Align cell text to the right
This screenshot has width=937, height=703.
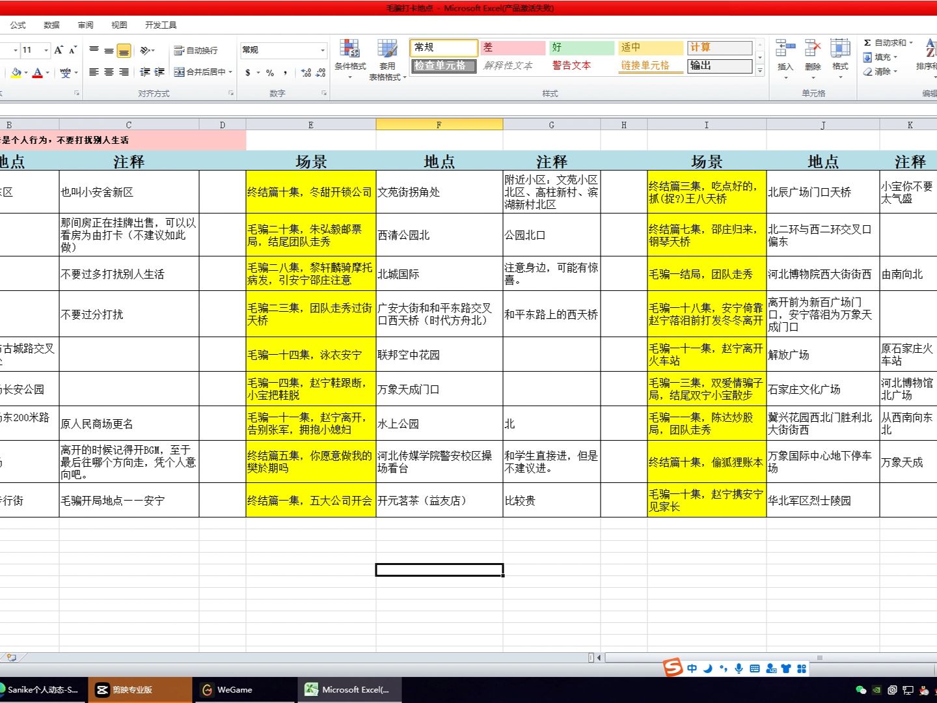point(124,72)
